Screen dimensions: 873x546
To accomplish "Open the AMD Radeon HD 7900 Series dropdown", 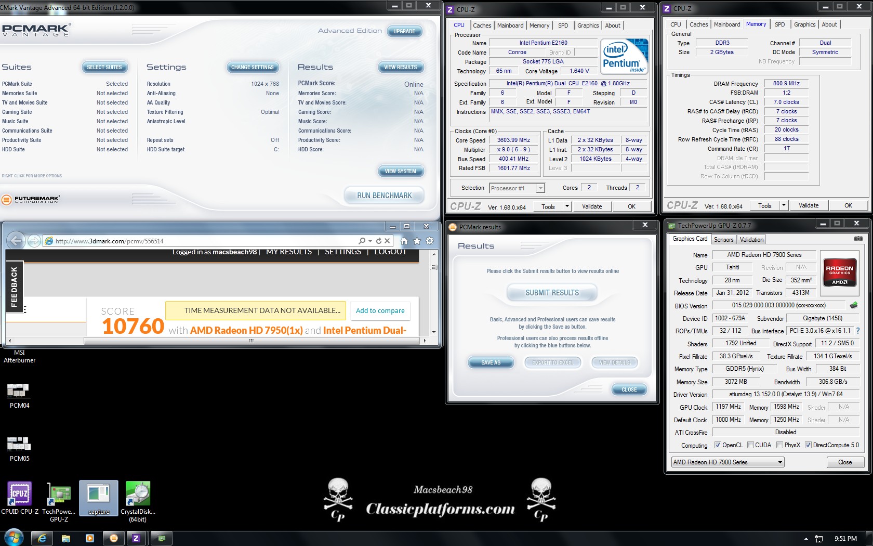I will click(x=728, y=462).
